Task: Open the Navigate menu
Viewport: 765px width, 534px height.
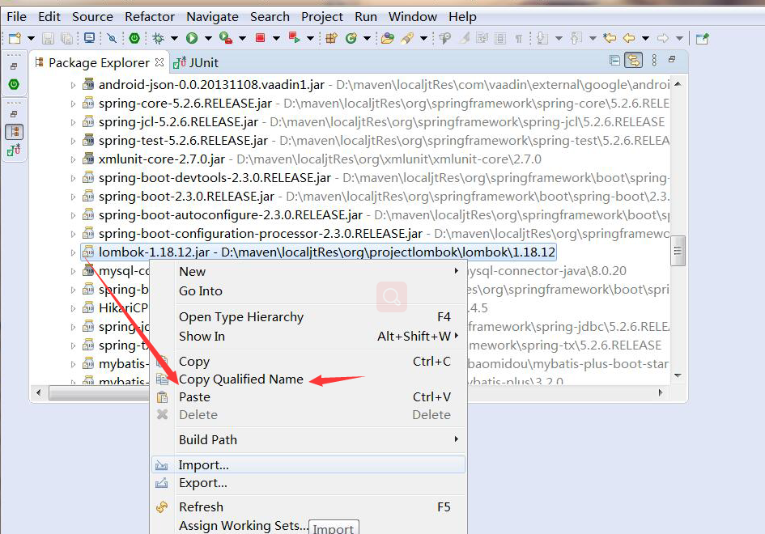Action: coord(212,16)
